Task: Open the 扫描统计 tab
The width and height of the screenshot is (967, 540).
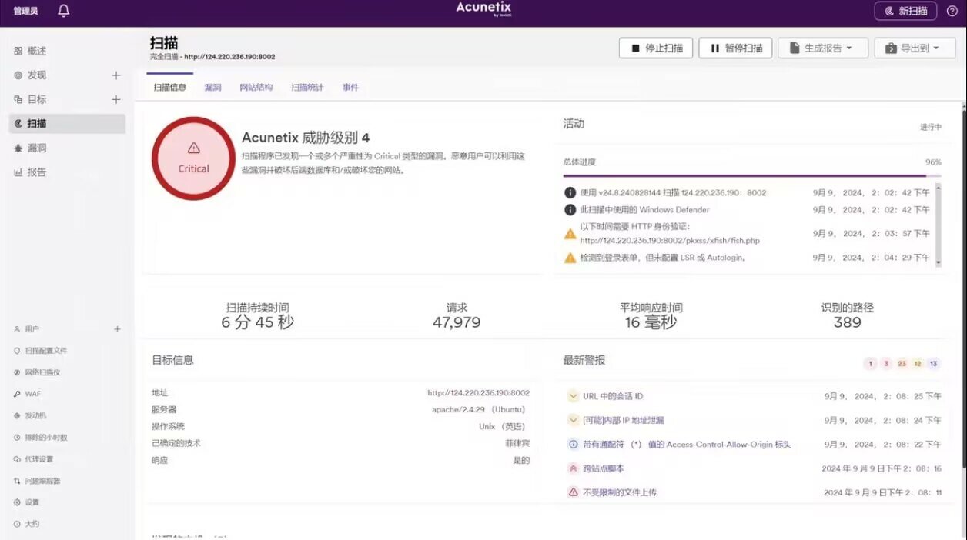Action: (x=307, y=87)
